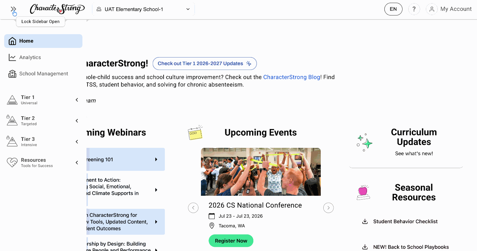The image size is (477, 251).
Task: Download Back to School Playbooks icon
Action: click(x=365, y=247)
